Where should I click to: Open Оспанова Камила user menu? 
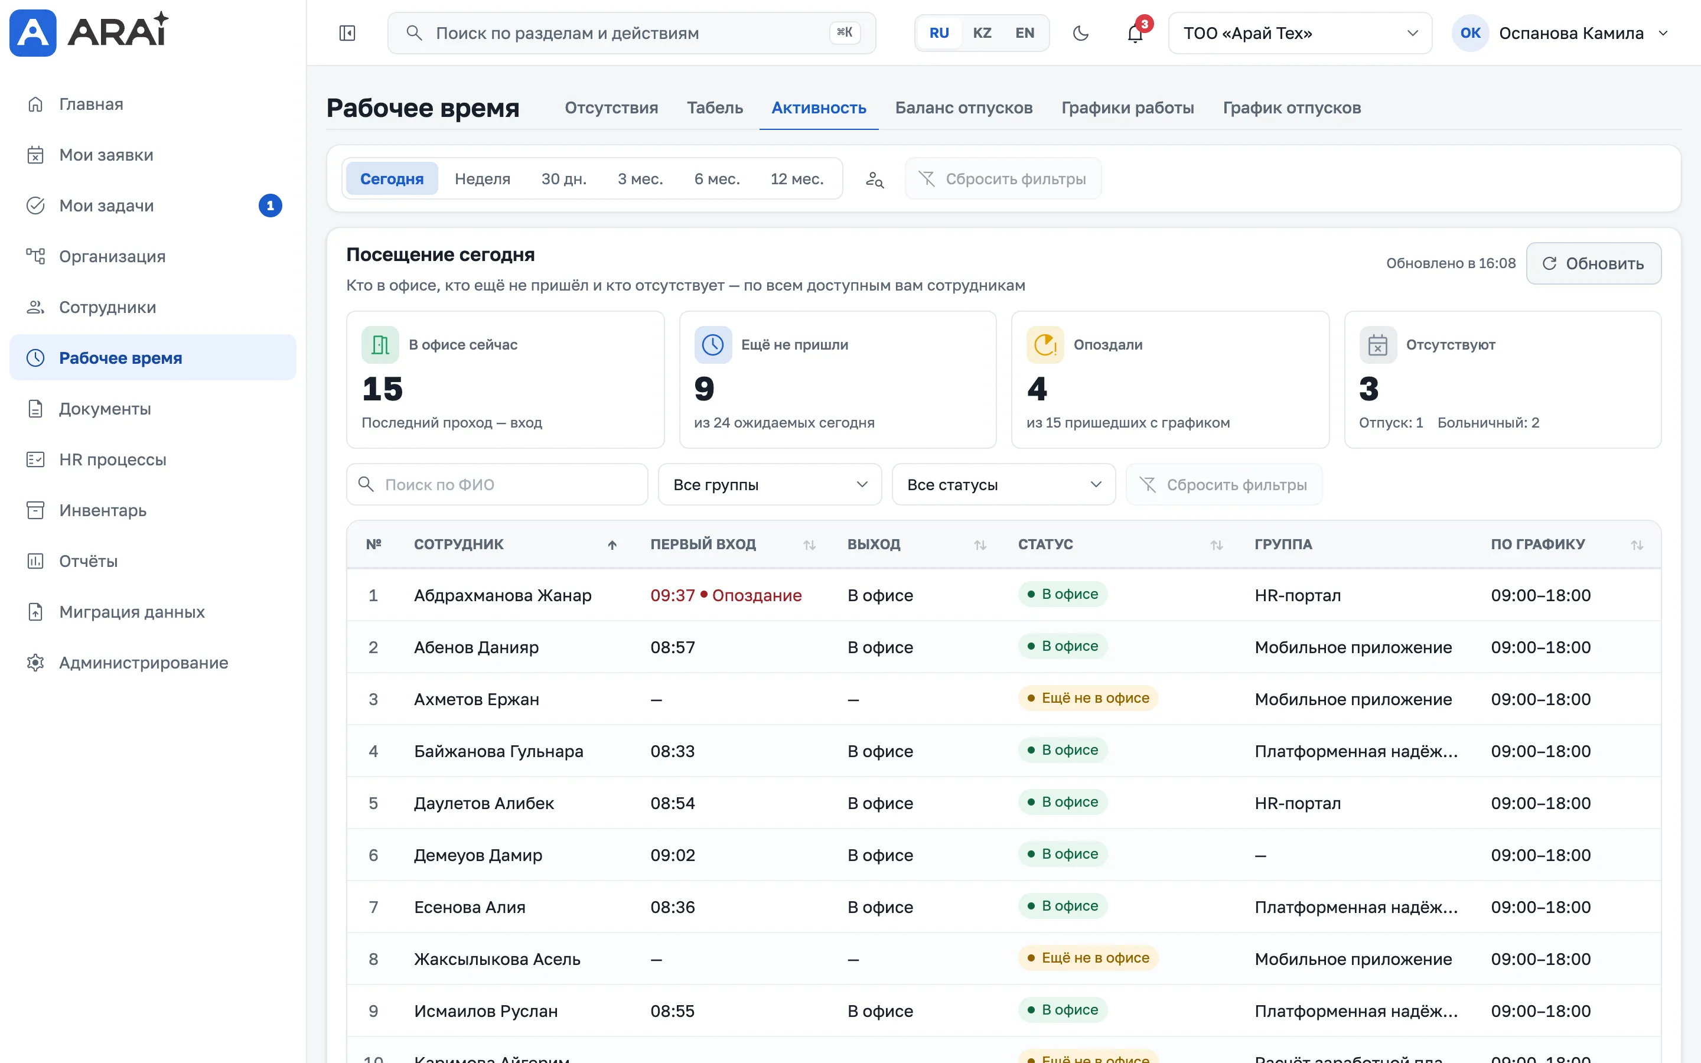click(x=1560, y=33)
